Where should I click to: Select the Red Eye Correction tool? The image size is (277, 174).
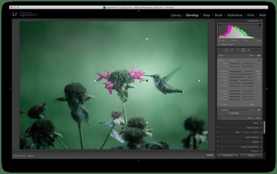pyautogui.click(x=232, y=50)
